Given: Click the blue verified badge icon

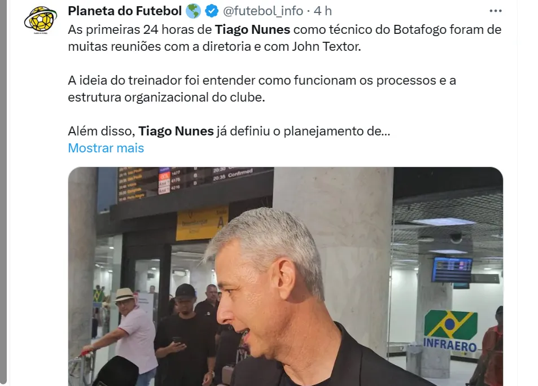Looking at the screenshot, I should 212,11.
